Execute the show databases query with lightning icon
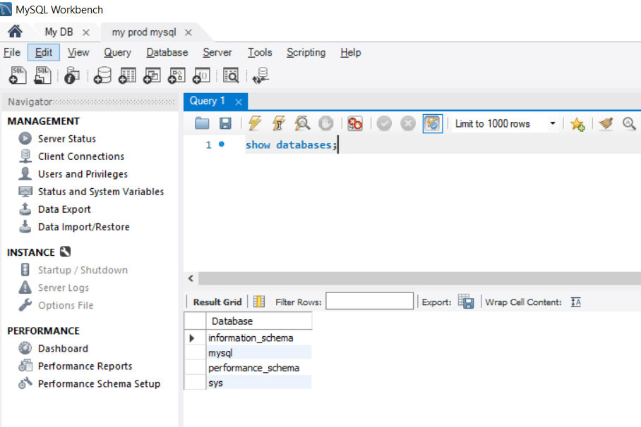 (253, 123)
